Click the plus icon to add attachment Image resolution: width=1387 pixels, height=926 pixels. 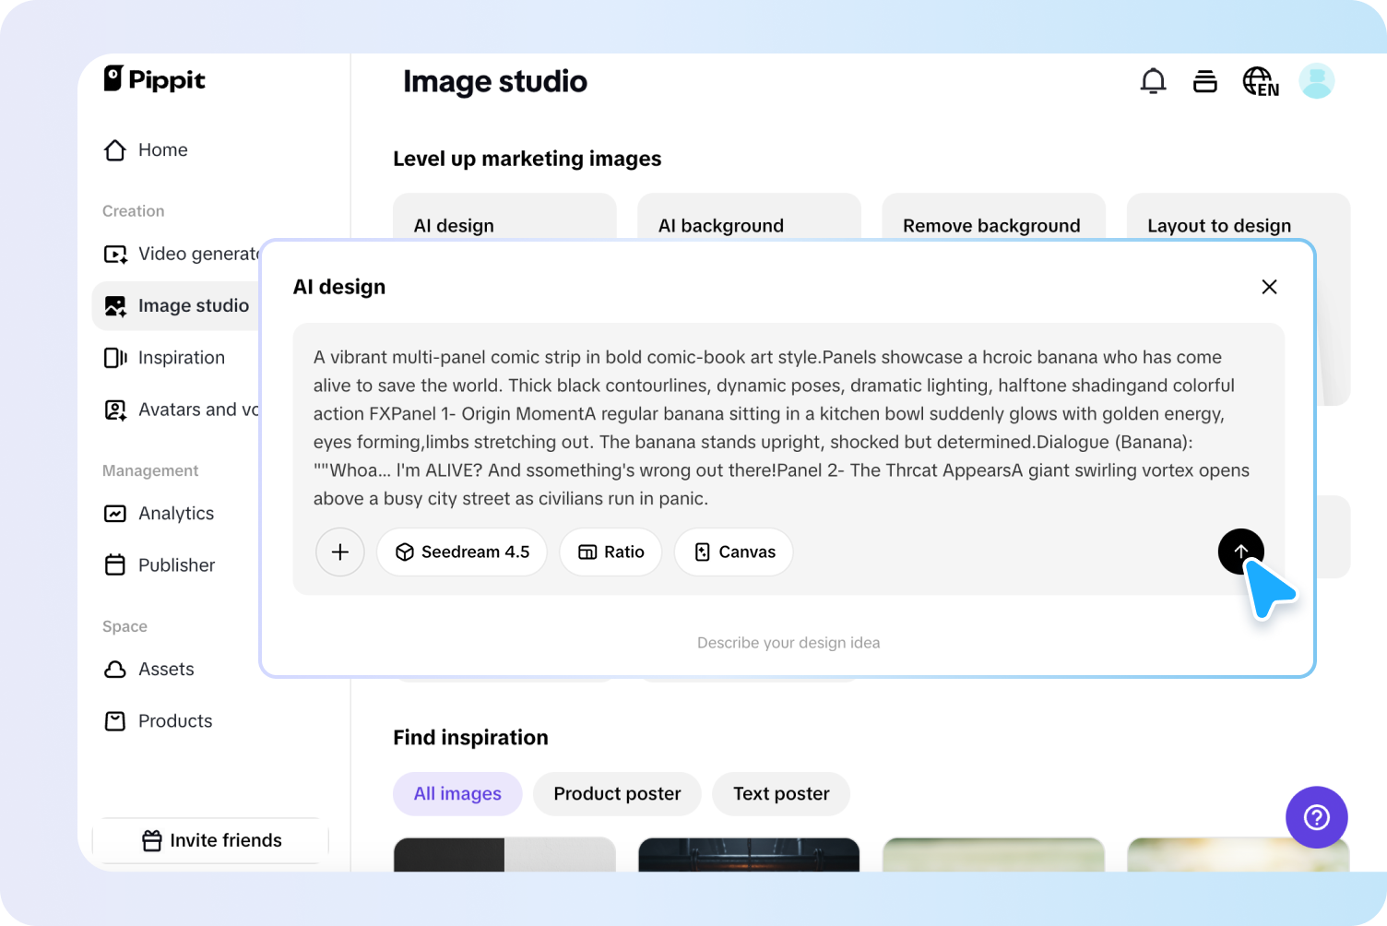coord(340,552)
